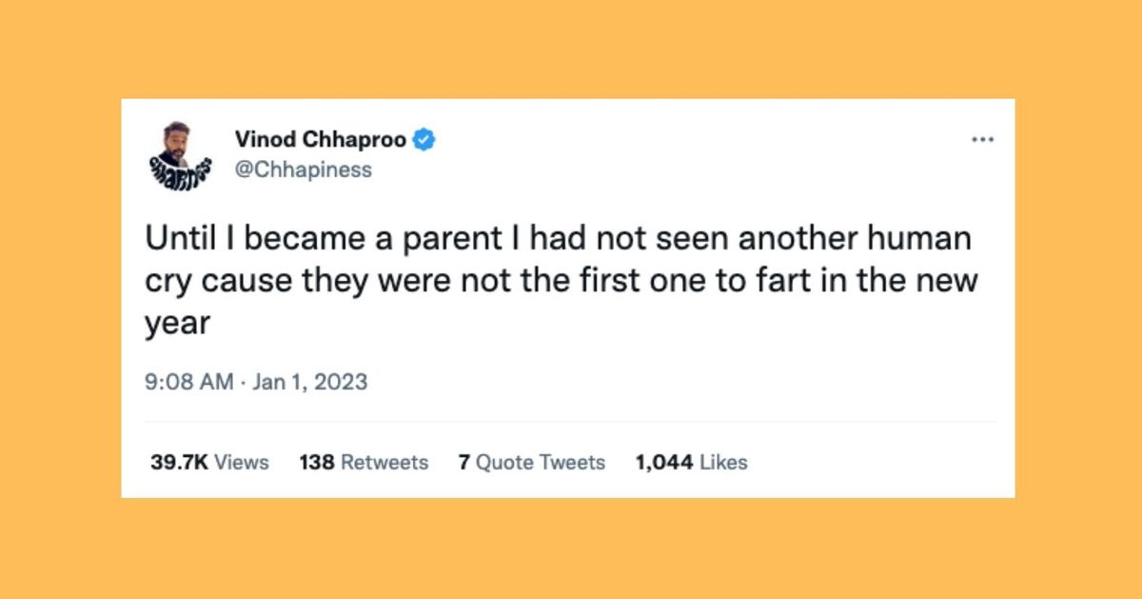Screen dimensions: 1142x599
Task: View the 39.7K Views stat
Action: [209, 463]
